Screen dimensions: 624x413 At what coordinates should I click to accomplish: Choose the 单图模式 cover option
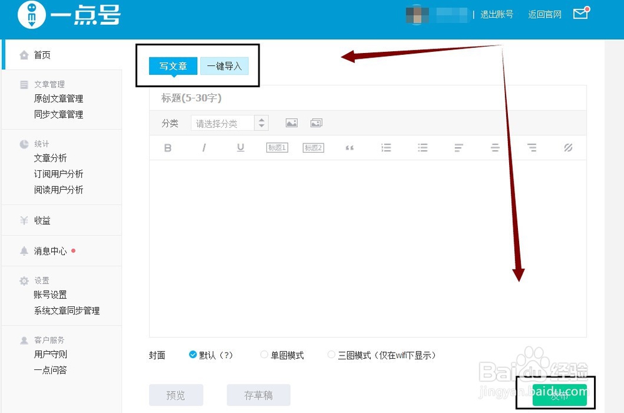tap(265, 354)
